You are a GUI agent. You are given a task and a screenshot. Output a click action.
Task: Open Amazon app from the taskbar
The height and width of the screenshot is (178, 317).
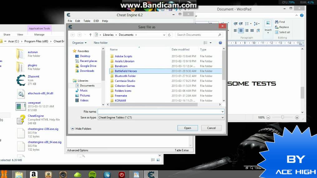[34, 175]
